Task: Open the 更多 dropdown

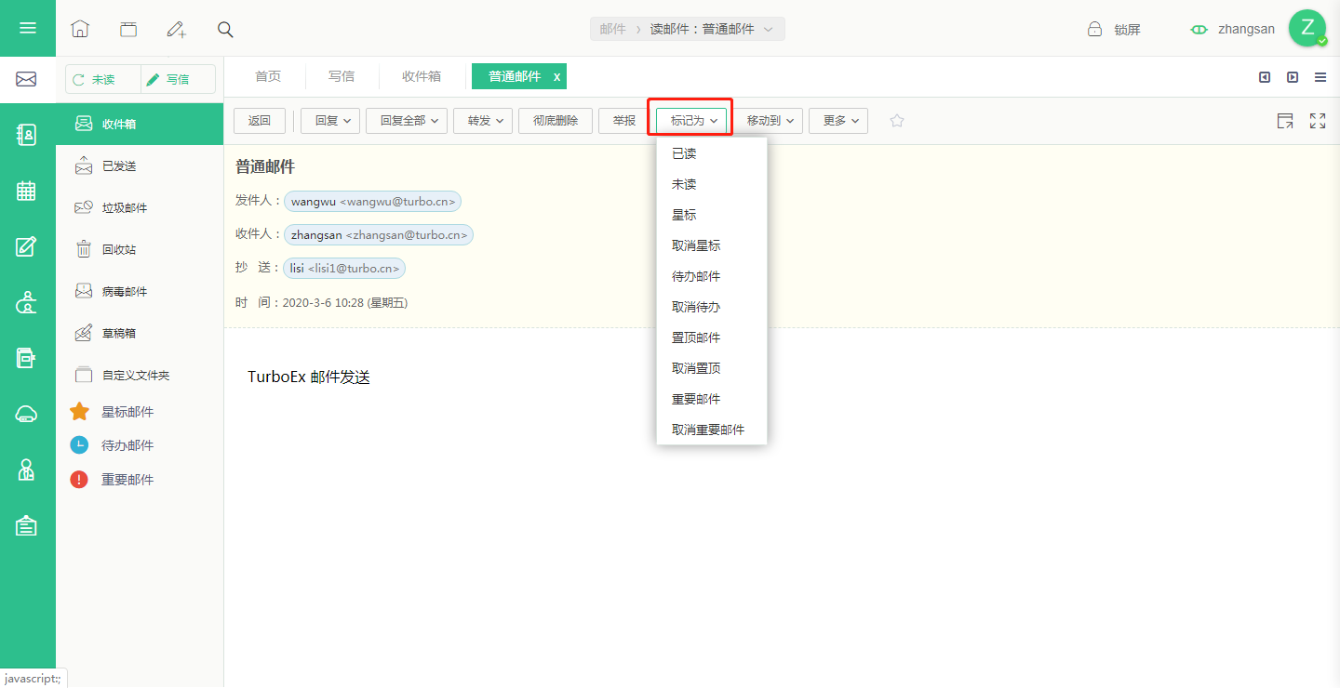Action: [838, 121]
